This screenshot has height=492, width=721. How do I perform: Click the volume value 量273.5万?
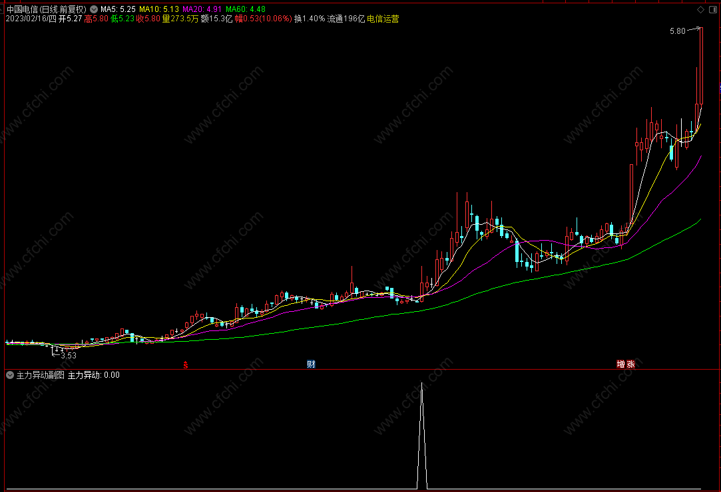[180, 19]
